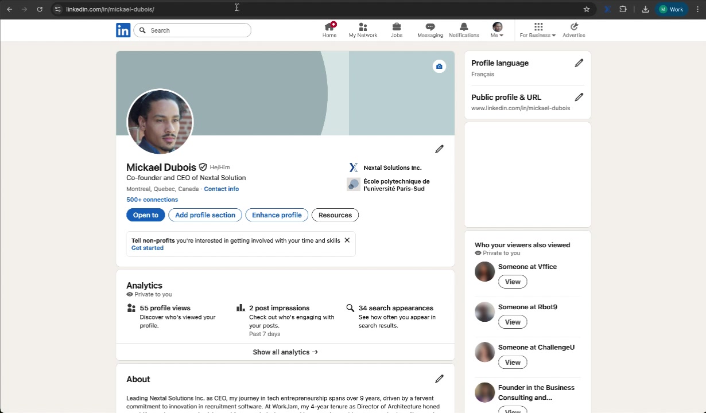The width and height of the screenshot is (706, 413).
Task: Open My Network
Action: pyautogui.click(x=363, y=29)
